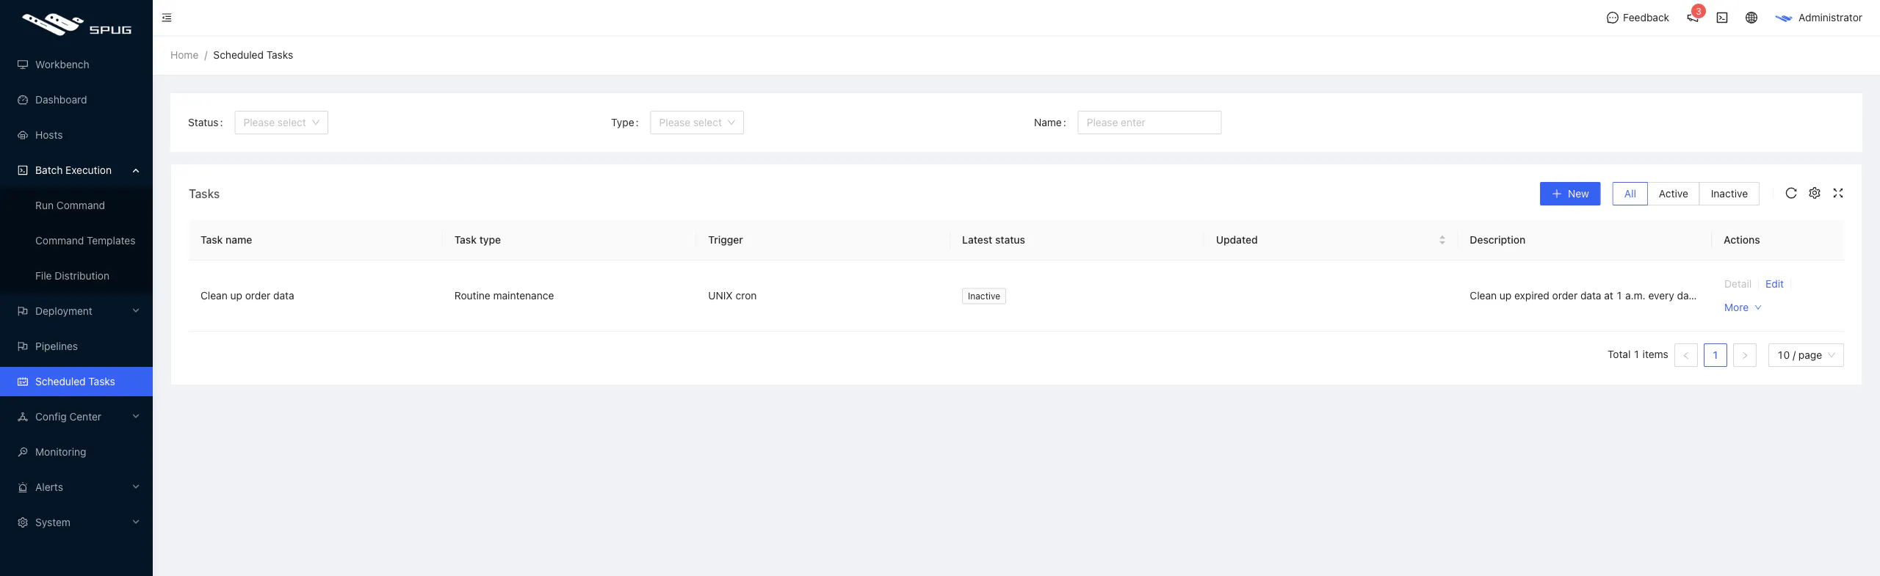Open the web terminal icon in the header

tap(1722, 18)
